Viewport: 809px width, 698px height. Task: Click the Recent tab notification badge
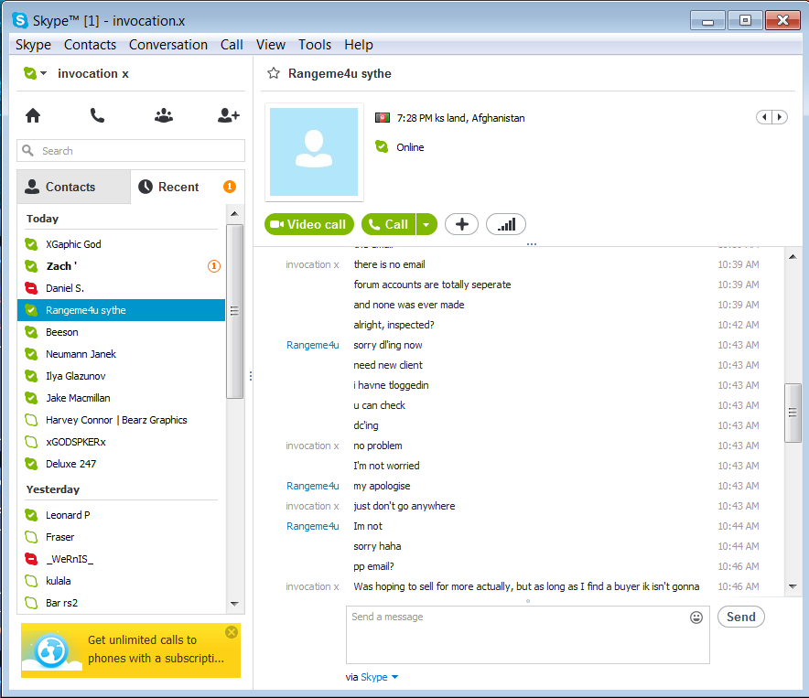230,187
